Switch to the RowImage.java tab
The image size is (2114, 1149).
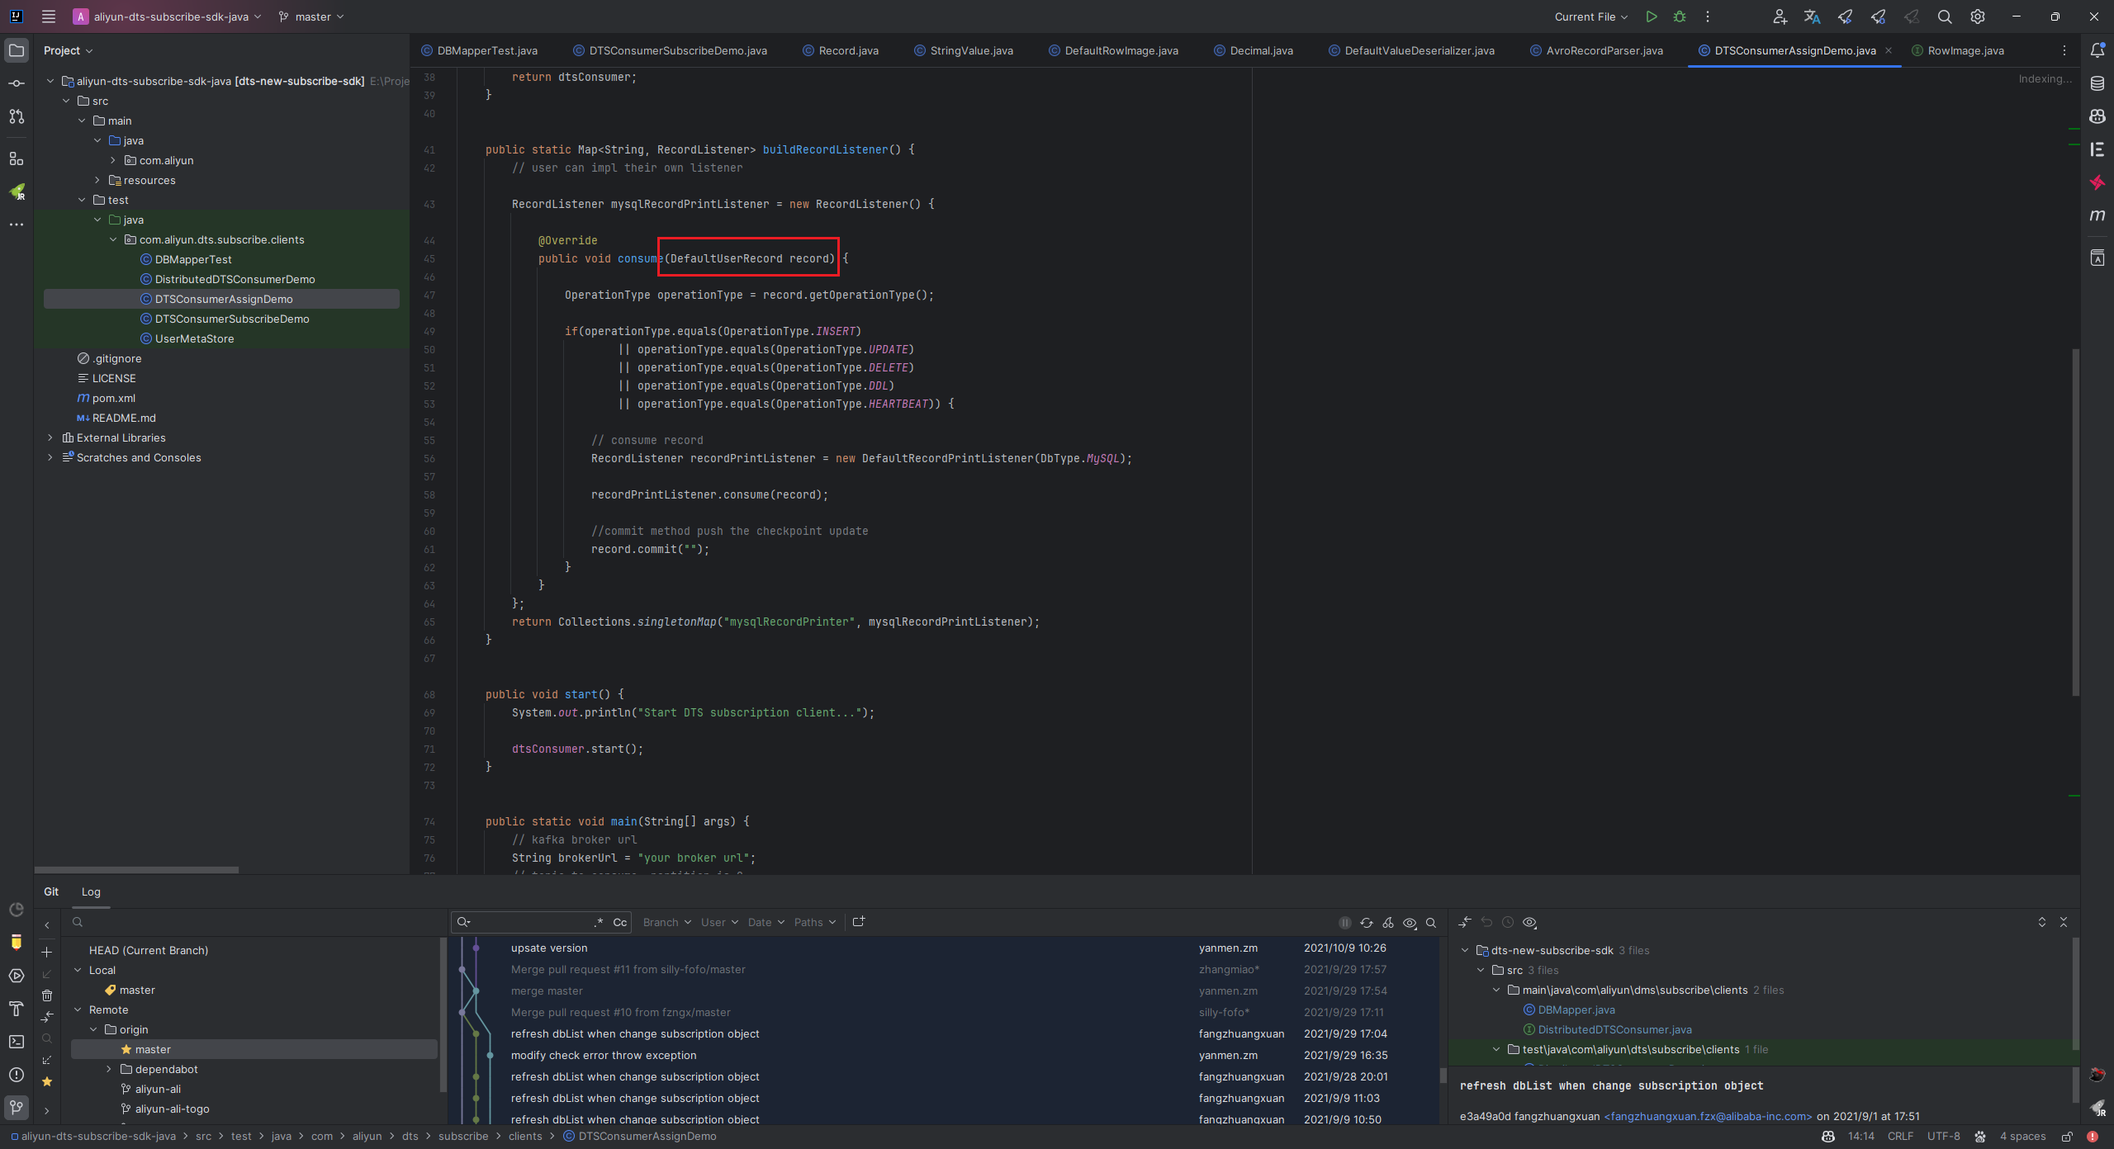(x=1958, y=50)
